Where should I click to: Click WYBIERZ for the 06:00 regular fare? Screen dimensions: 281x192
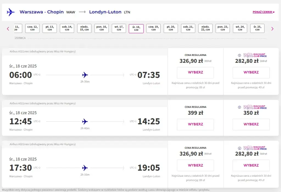point(195,73)
